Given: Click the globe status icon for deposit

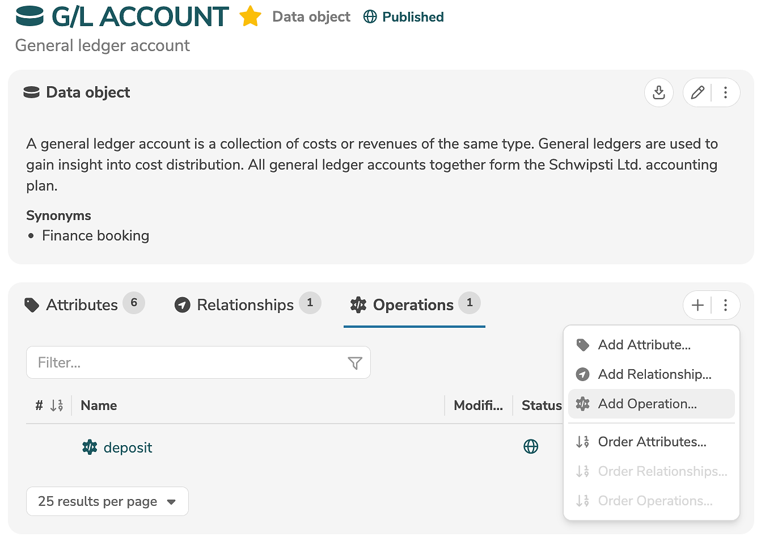Looking at the screenshot, I should (531, 447).
